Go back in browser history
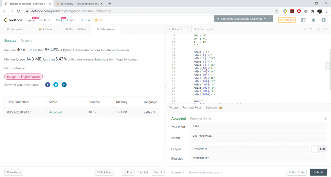The image size is (331, 177). 5,11
